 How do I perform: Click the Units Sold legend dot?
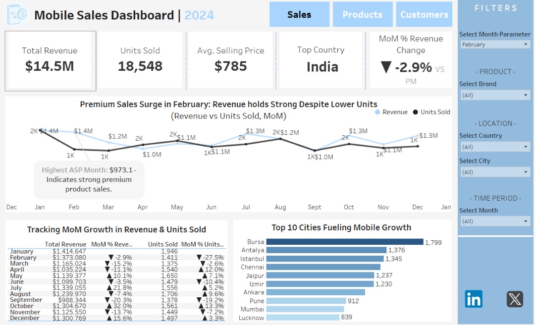tap(415, 112)
